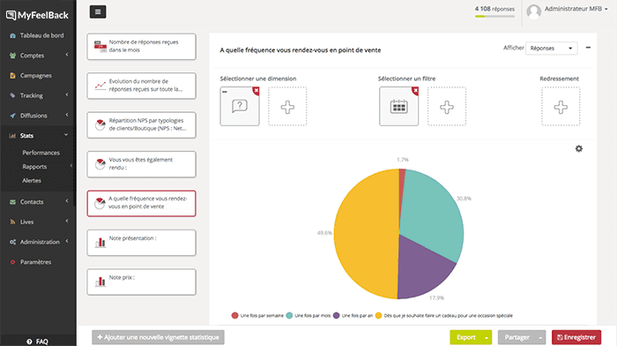Select the question dimension icon tile
Viewport: 617px width, 346px height.
pyautogui.click(x=239, y=107)
